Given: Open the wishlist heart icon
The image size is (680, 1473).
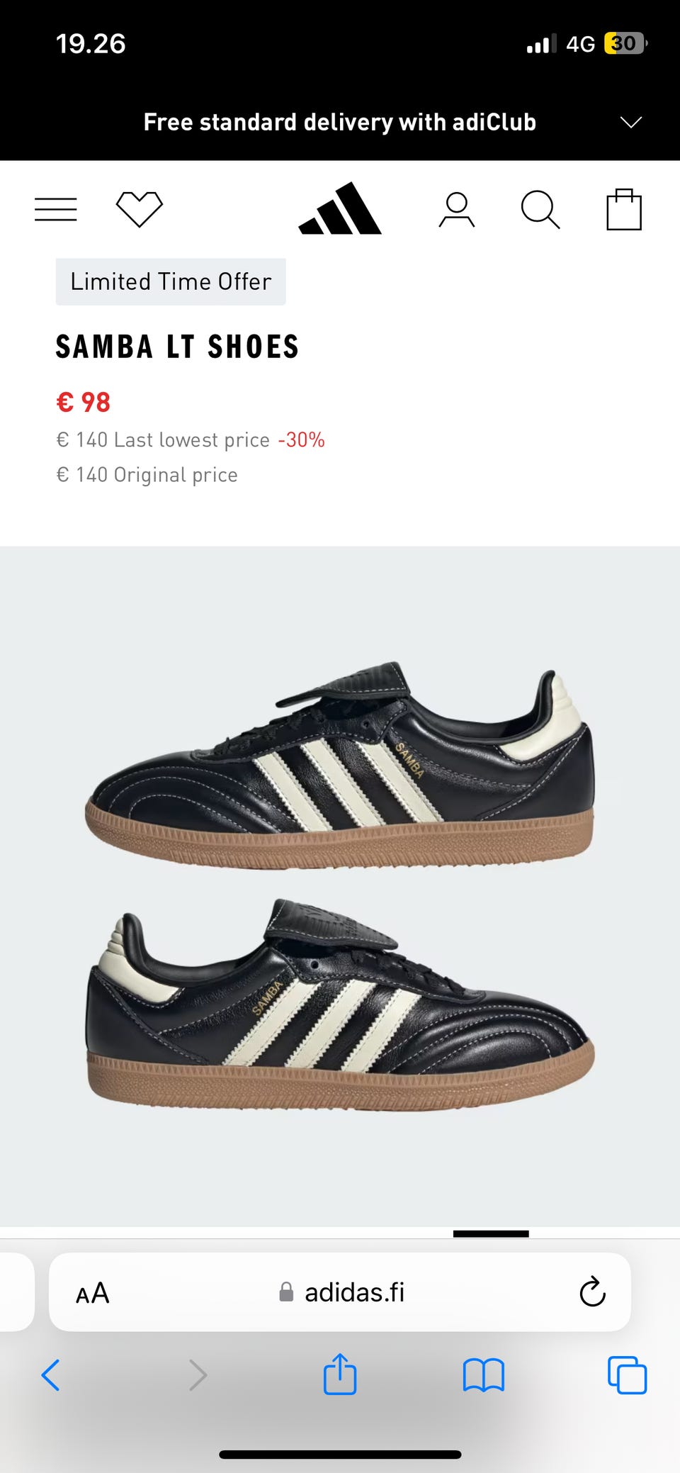Looking at the screenshot, I should pyautogui.click(x=140, y=209).
